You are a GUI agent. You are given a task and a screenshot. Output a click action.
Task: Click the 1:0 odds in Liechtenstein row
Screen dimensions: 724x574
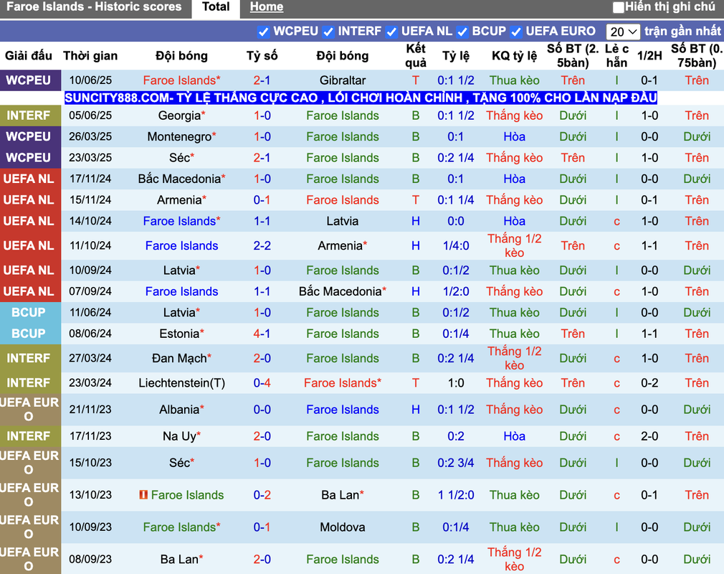click(456, 383)
